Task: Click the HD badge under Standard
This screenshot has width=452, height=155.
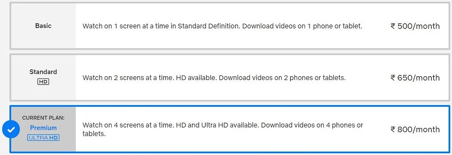Action: [x=43, y=82]
